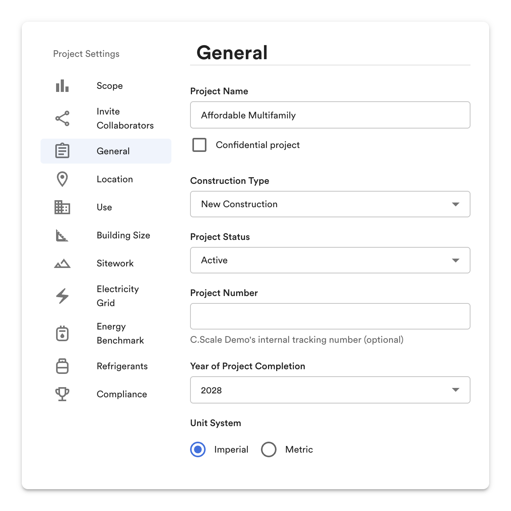
Task: Click the Sitework mountain icon
Action: (x=62, y=264)
